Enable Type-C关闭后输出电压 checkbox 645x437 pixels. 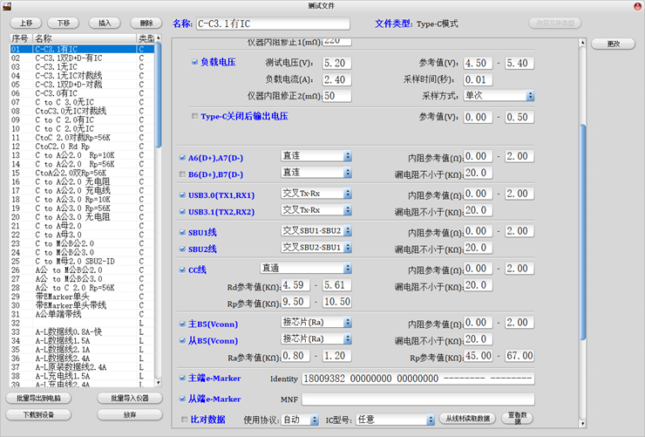tap(194, 116)
